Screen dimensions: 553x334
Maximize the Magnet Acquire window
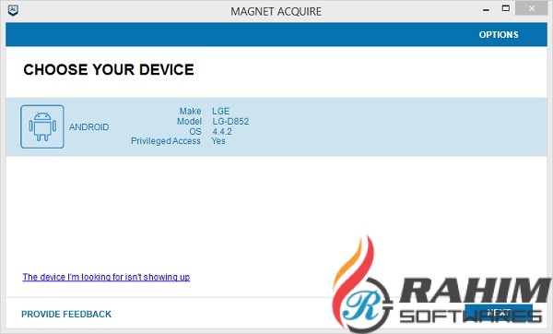tap(506, 8)
